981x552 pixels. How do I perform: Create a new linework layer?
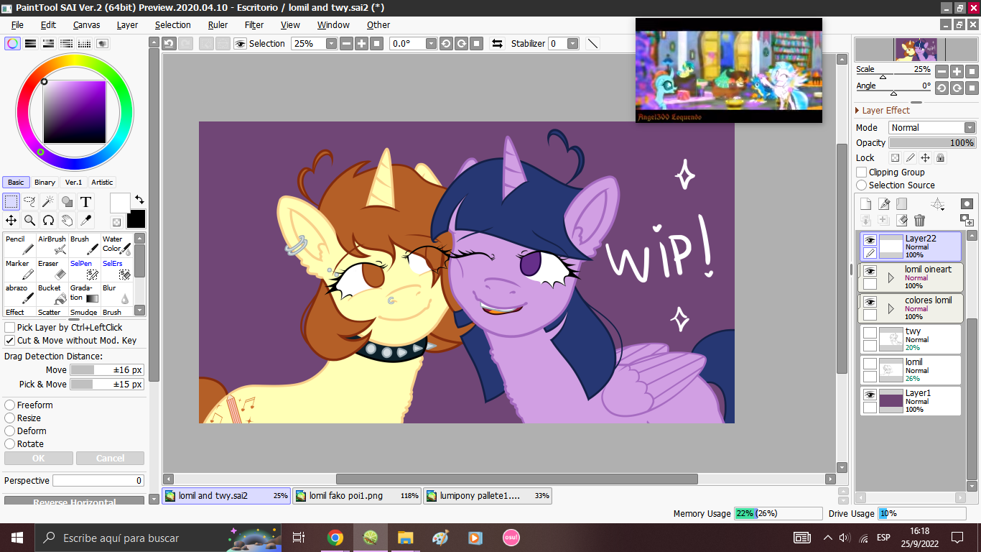[884, 204]
